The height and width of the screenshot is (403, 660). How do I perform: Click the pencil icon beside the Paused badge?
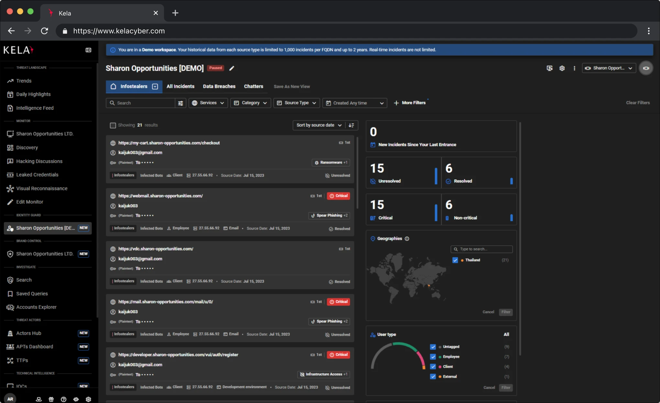click(232, 68)
